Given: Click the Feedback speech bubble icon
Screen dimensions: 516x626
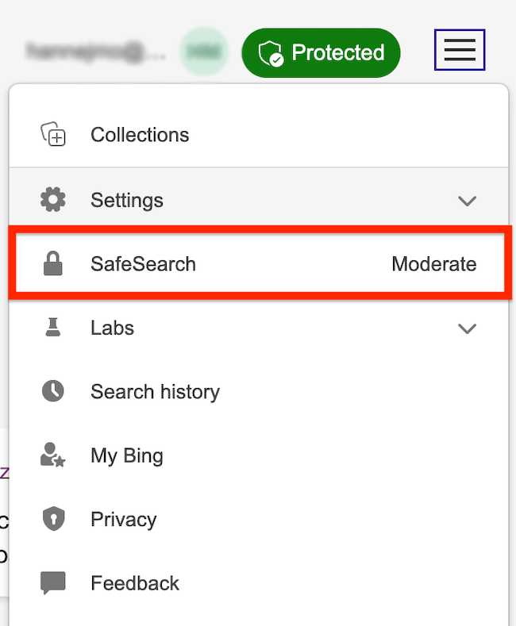Looking at the screenshot, I should point(52,583).
